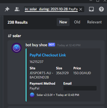The width and height of the screenshot is (107, 108).
Task: Open the PayPal Checkout Link
Action: (48, 55)
